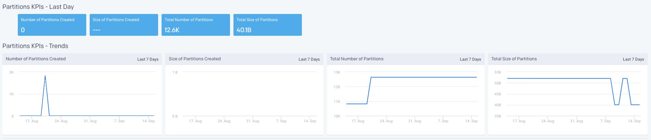Click the 11K axis label in Total Number chart
The height and width of the screenshot is (140, 651).
click(x=337, y=102)
